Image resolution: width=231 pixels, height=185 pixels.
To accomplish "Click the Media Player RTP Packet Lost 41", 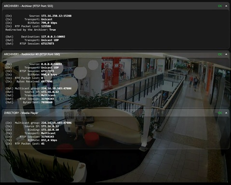I will click(x=43, y=144).
